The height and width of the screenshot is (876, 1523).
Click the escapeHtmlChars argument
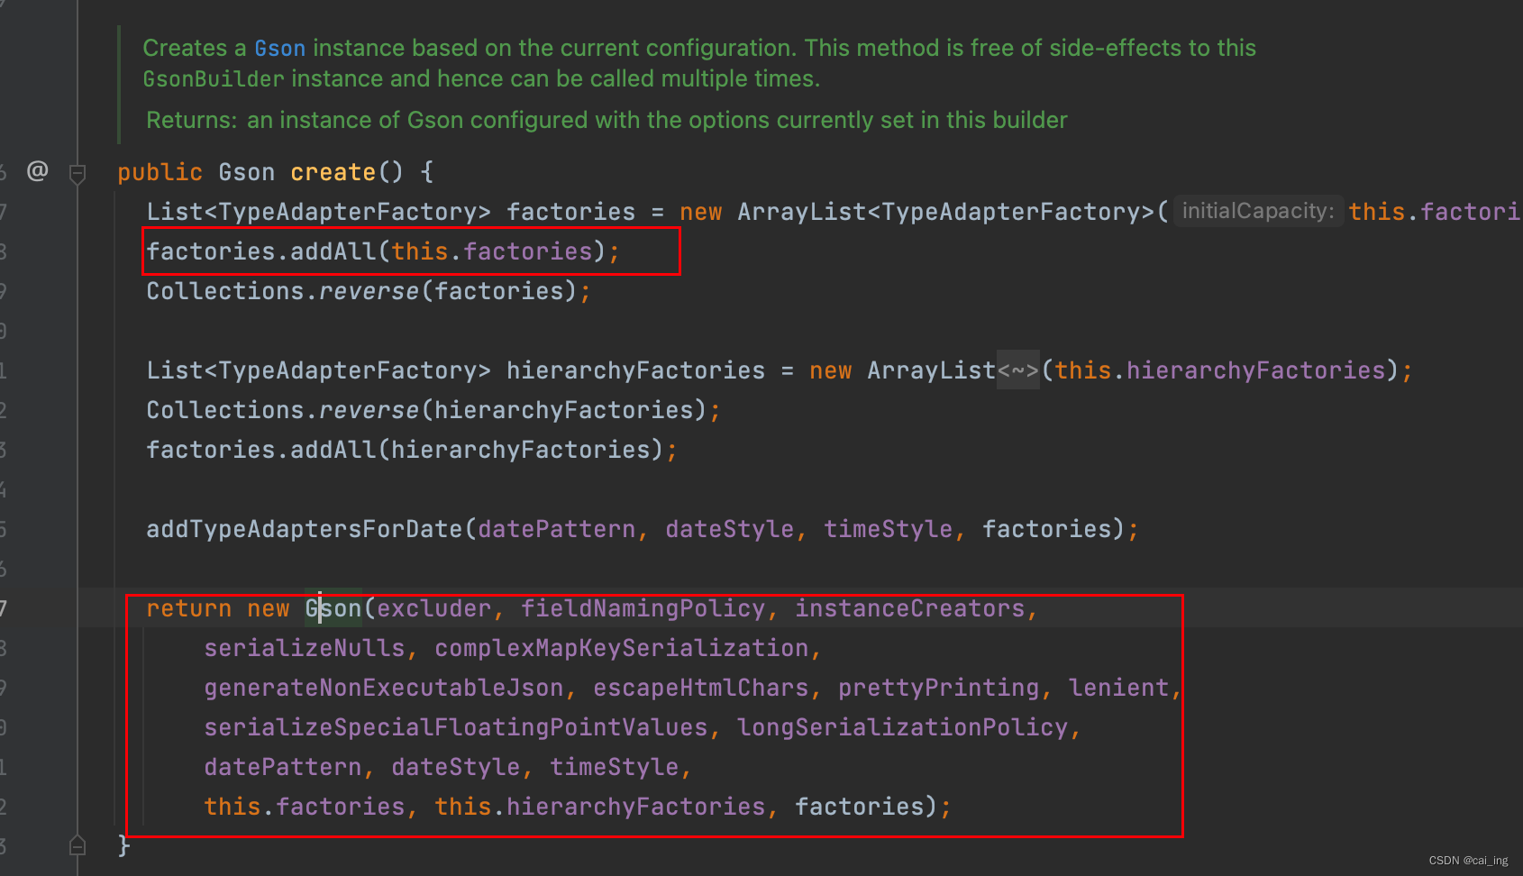[700, 688]
